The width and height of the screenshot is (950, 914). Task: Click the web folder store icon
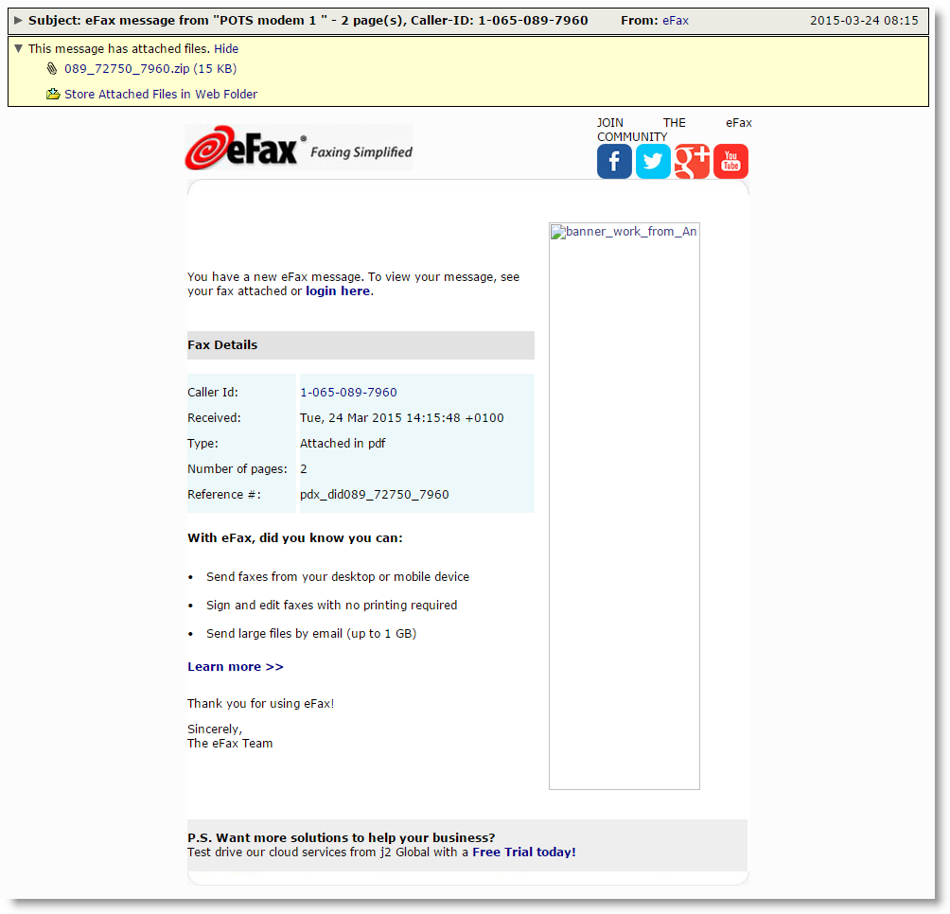(x=53, y=94)
